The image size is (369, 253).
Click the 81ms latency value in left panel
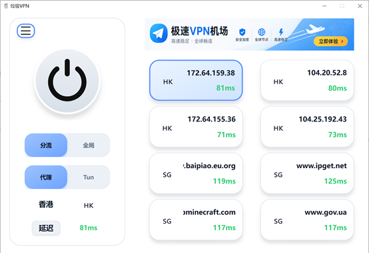[89, 228]
